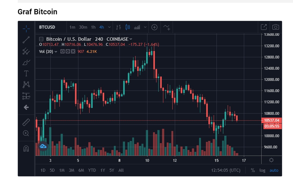Open chart settings gear icon
Screen dimensions: 293x182
[271, 160]
